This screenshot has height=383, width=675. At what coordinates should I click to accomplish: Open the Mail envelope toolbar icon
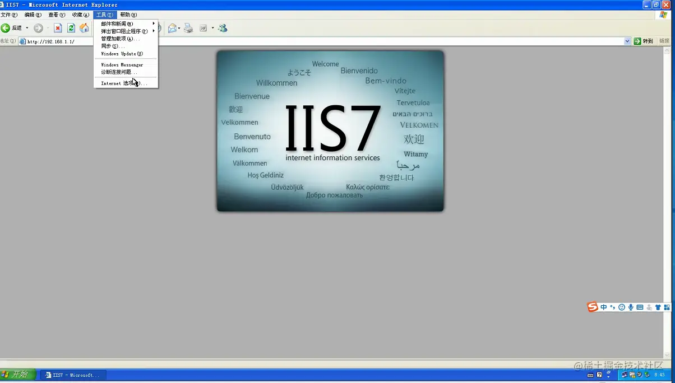(172, 28)
